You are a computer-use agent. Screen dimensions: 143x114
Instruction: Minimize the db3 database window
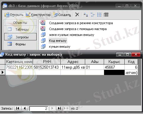(x=119, y=6)
